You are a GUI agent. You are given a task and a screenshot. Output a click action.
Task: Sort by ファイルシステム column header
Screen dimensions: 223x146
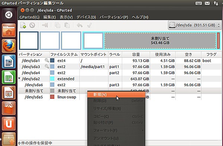tap(64, 55)
